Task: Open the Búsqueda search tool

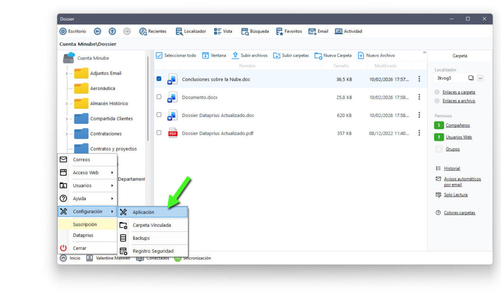Action: tap(245, 31)
